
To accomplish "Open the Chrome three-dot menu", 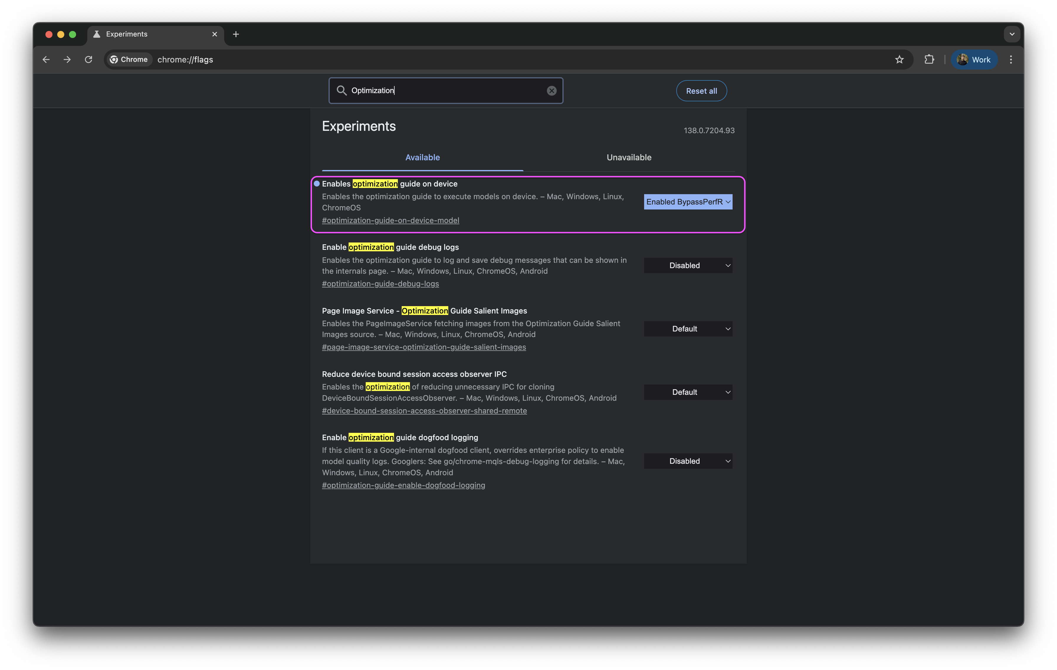I will click(1011, 60).
